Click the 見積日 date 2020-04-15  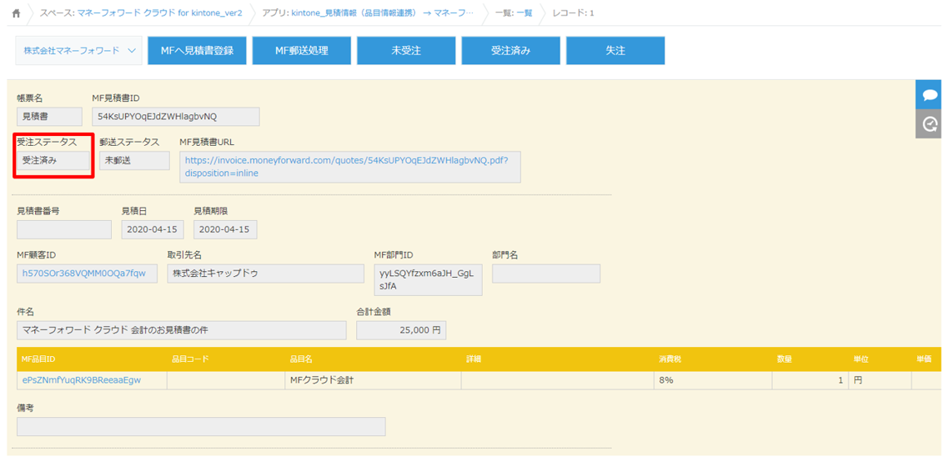(x=153, y=229)
